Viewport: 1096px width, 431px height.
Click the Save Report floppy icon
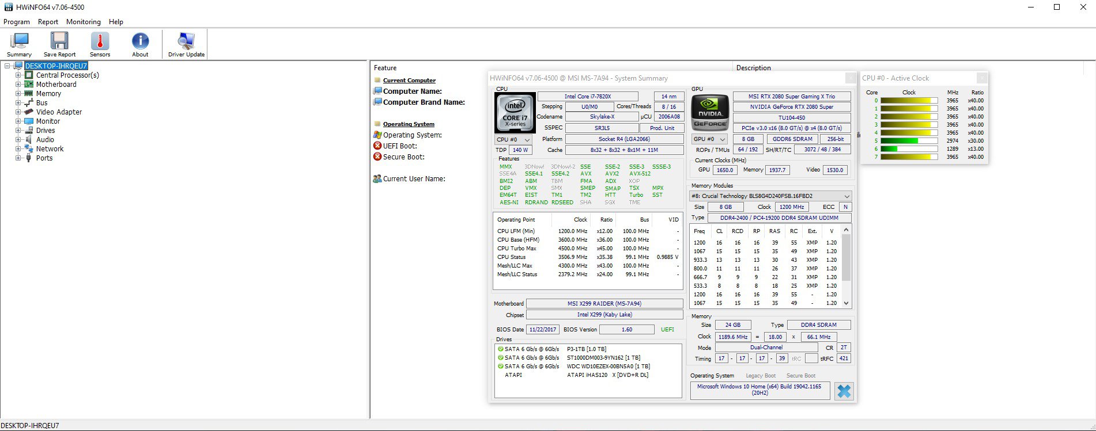pyautogui.click(x=59, y=41)
